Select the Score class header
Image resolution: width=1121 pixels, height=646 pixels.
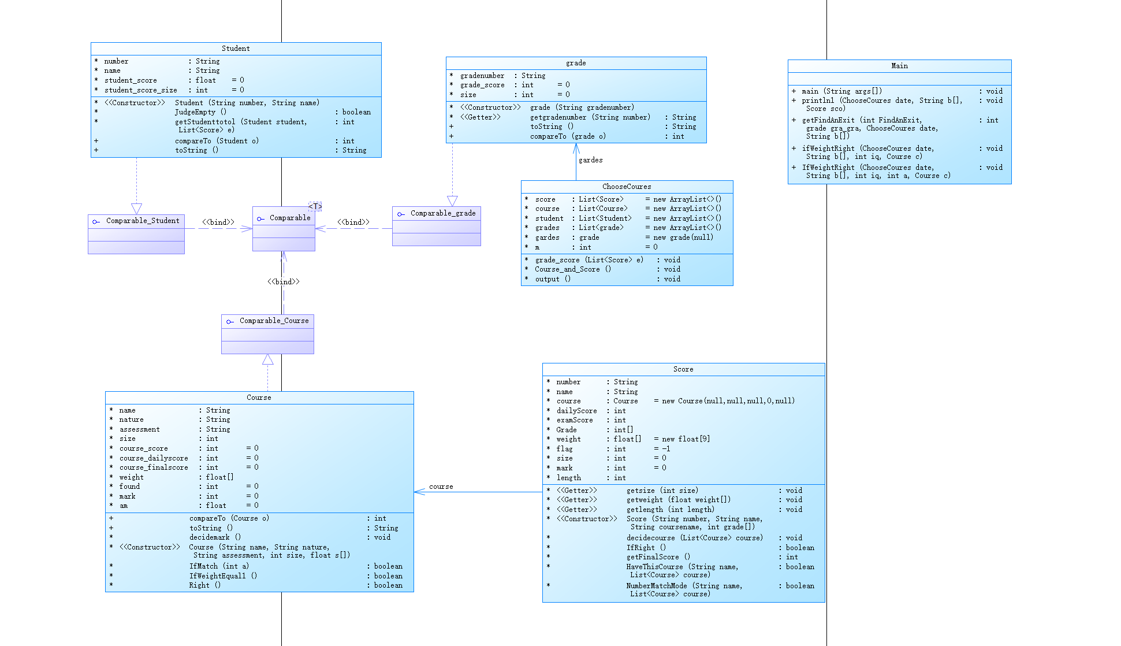coord(683,369)
